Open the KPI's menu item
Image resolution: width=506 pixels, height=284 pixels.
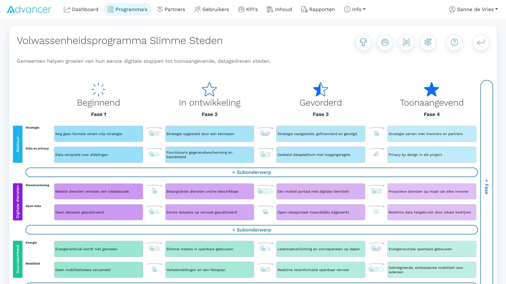pyautogui.click(x=248, y=9)
